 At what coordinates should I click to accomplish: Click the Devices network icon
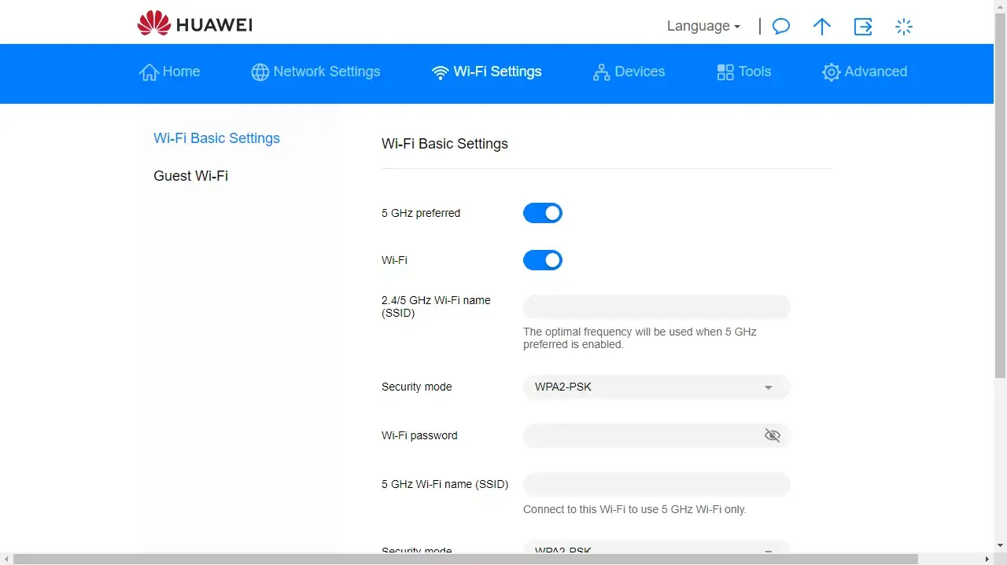[601, 72]
